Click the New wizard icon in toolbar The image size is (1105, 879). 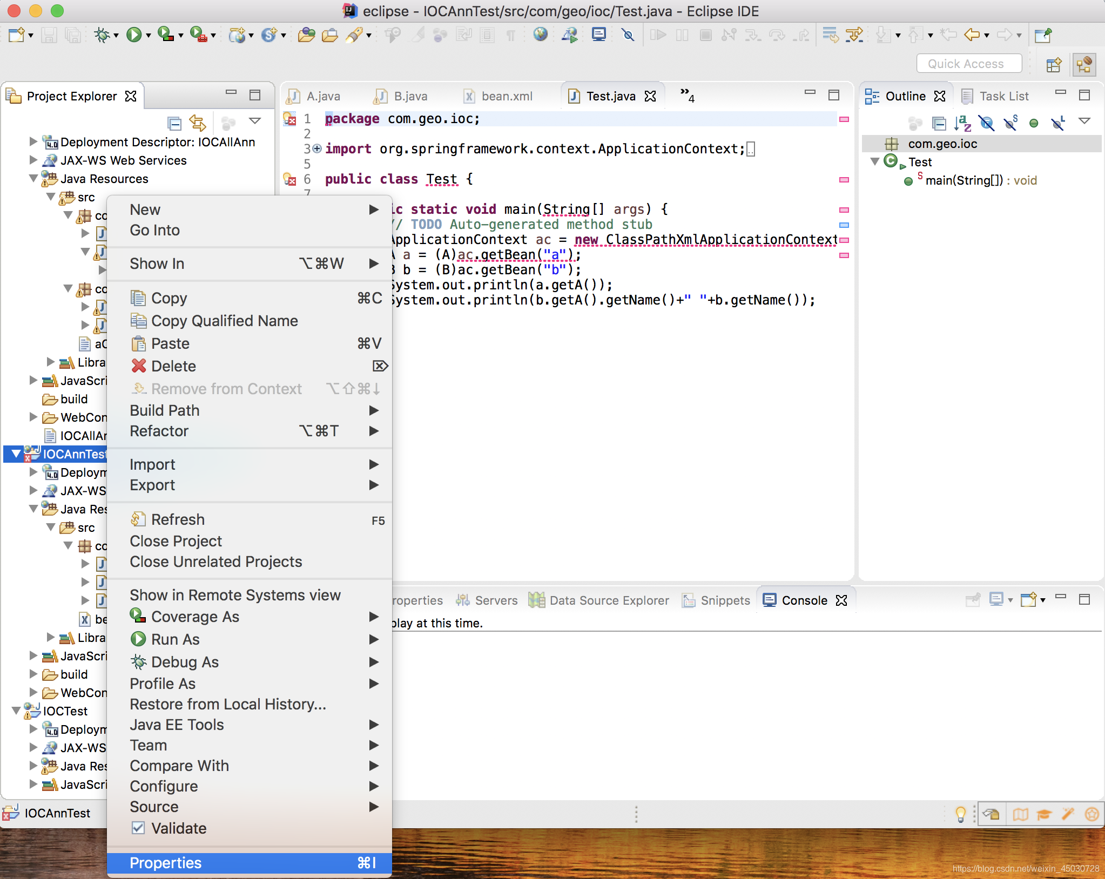coord(16,35)
